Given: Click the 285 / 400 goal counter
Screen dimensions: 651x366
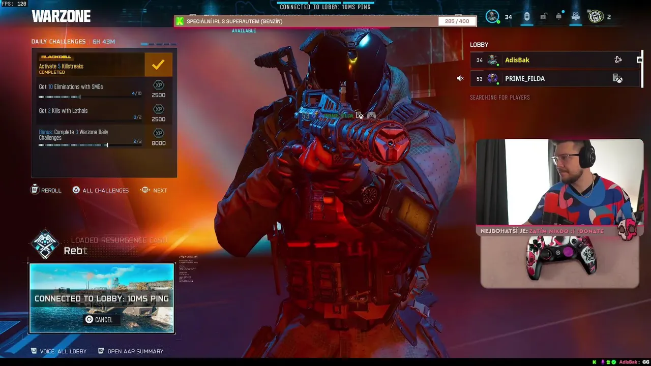Looking at the screenshot, I should pos(457,21).
